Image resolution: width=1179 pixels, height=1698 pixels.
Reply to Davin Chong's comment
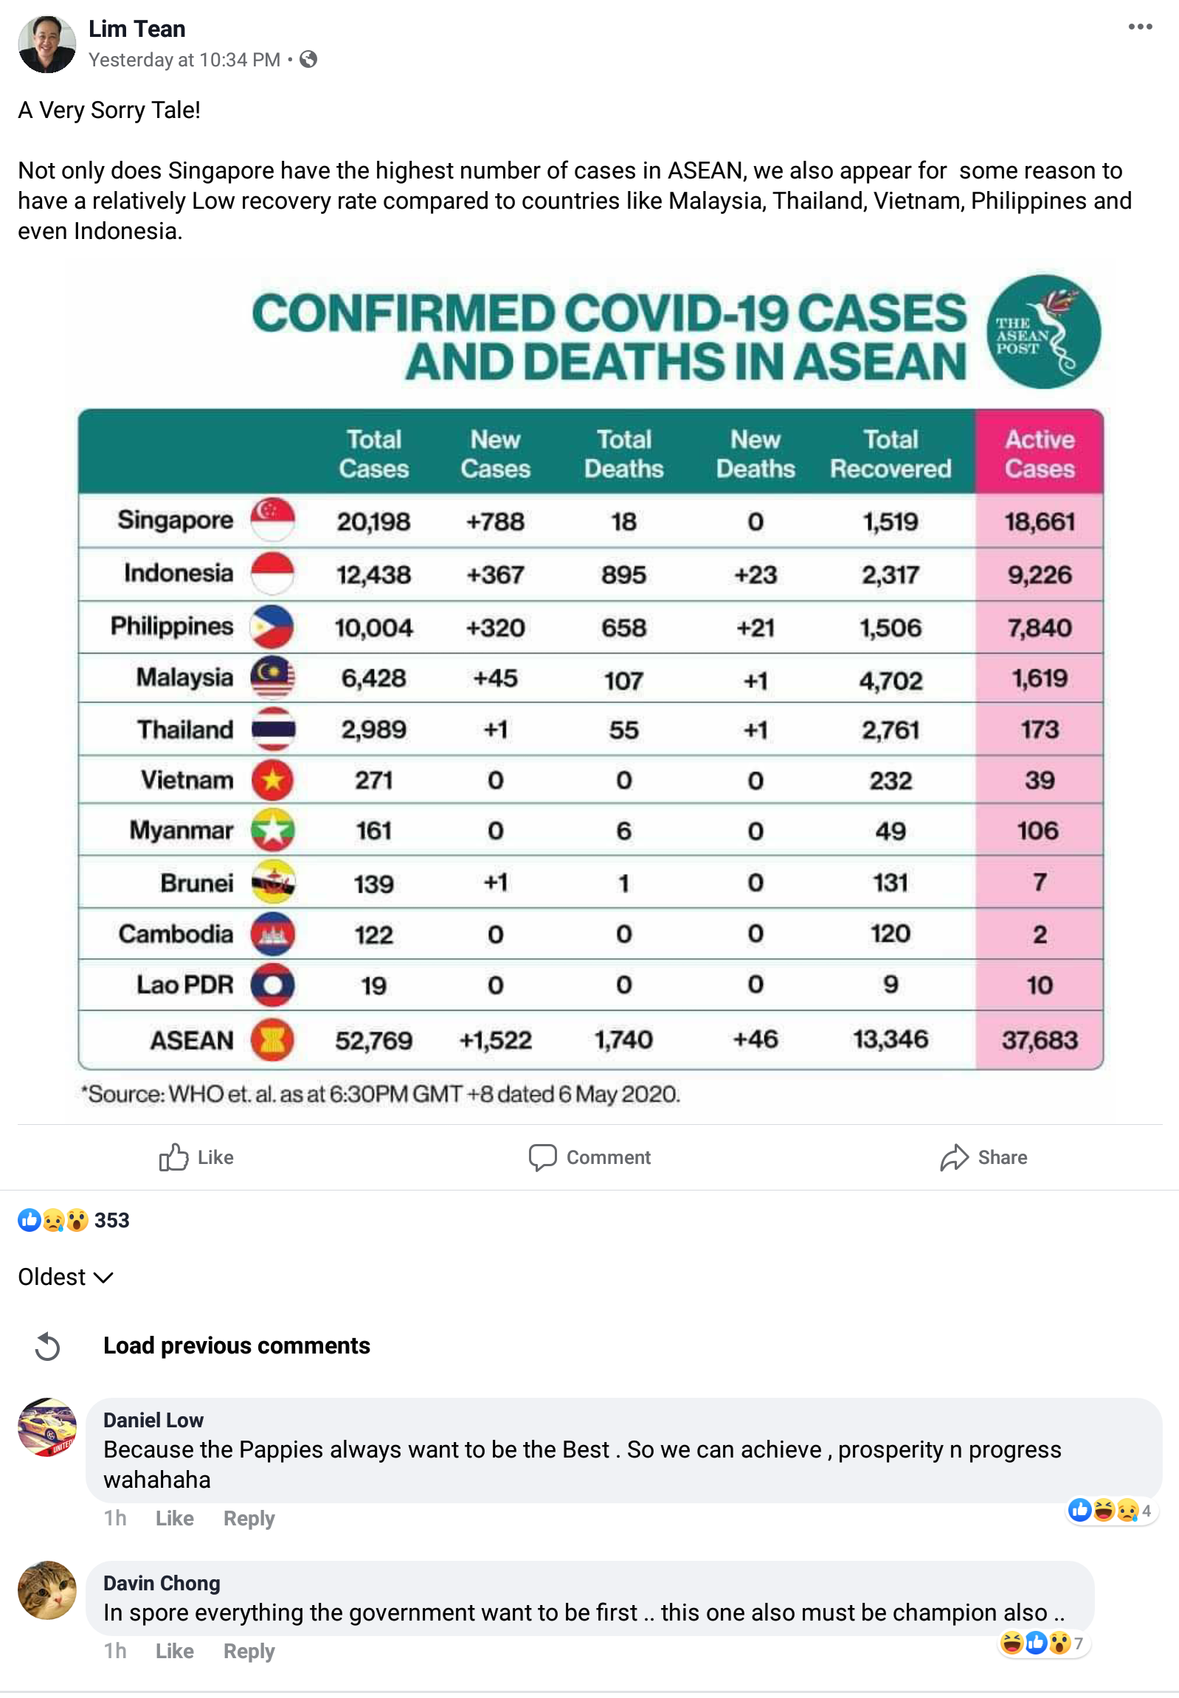coord(249,1652)
